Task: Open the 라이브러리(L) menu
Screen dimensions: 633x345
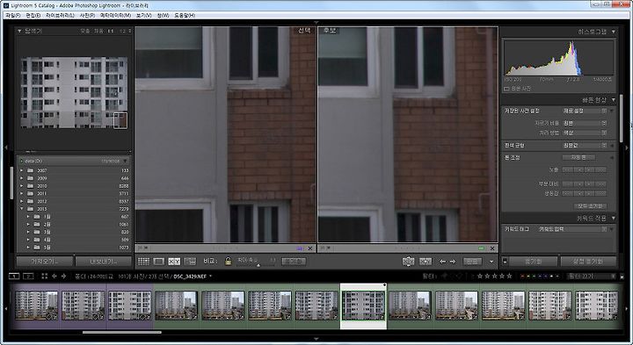Action: tap(60, 15)
